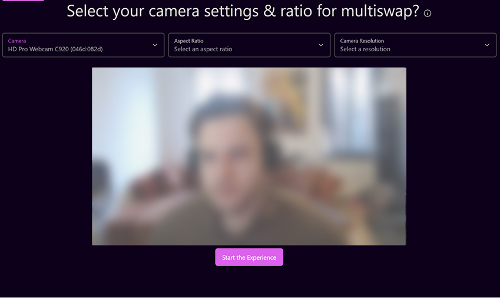
Task: Open the HD Pro Webcam C920 camera selector
Action: 83,45
